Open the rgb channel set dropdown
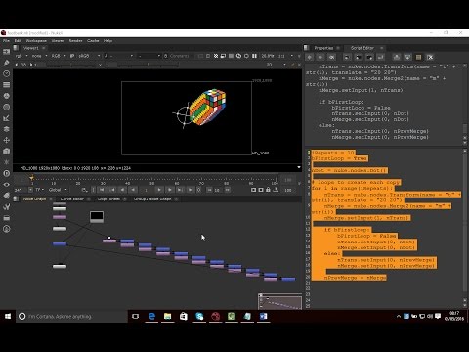The width and height of the screenshot is (469, 352). pos(21,56)
